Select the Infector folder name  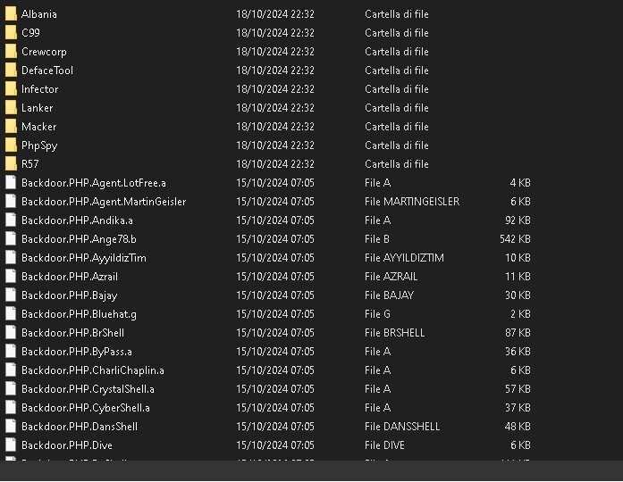39,89
